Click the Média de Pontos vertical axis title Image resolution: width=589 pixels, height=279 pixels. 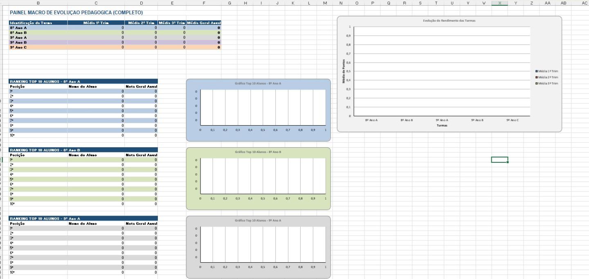click(344, 72)
